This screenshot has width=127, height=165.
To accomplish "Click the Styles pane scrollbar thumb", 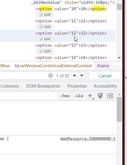I will (119, 109).
